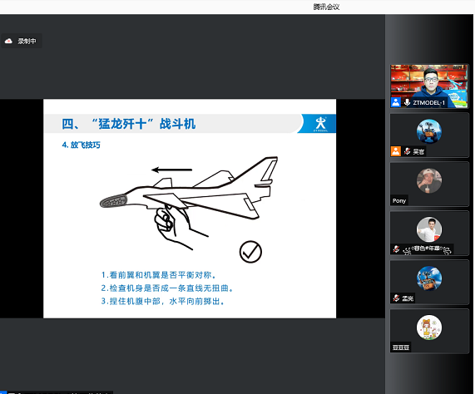Click muted microphone icon beside orange co-host icon
The height and width of the screenshot is (394, 475).
[407, 151]
